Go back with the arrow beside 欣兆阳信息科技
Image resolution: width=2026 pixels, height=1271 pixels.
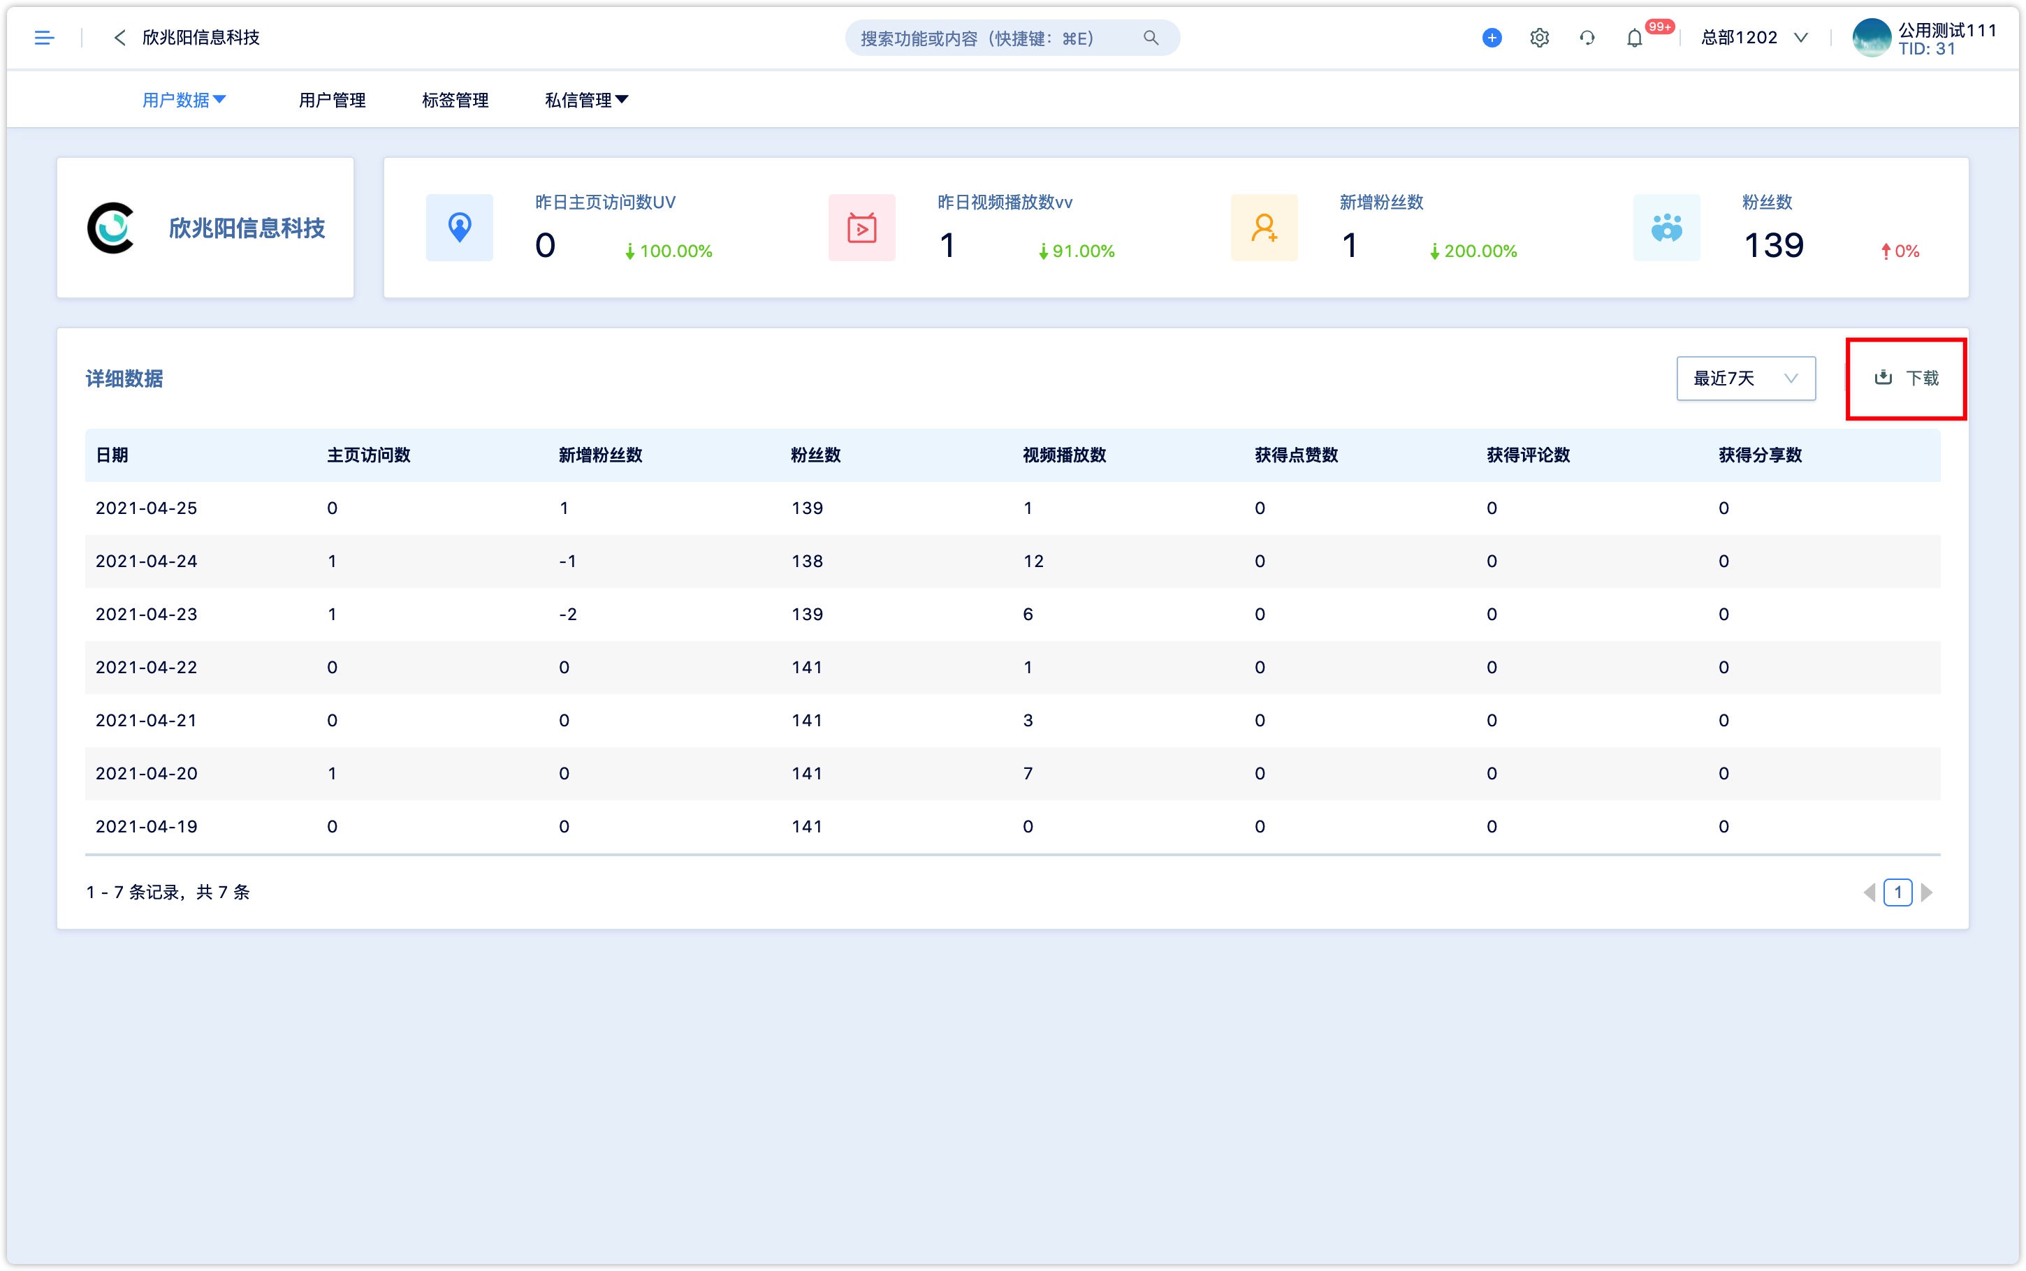(120, 38)
